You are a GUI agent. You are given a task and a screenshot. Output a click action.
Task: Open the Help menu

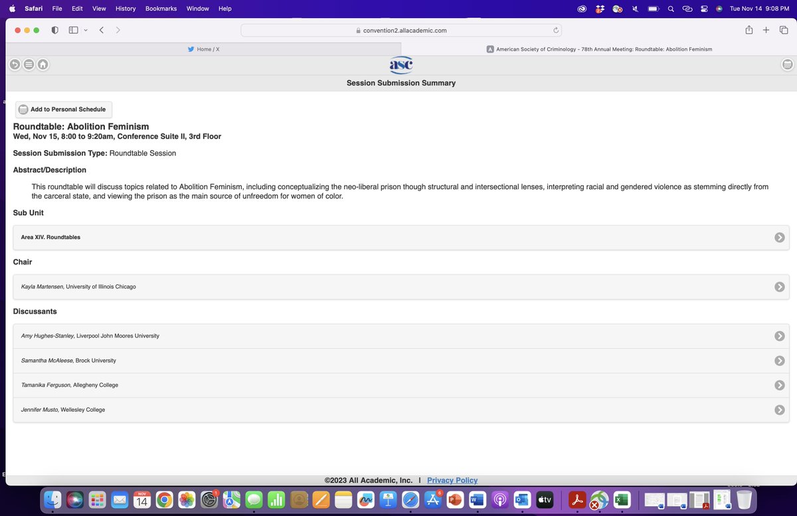click(x=225, y=9)
